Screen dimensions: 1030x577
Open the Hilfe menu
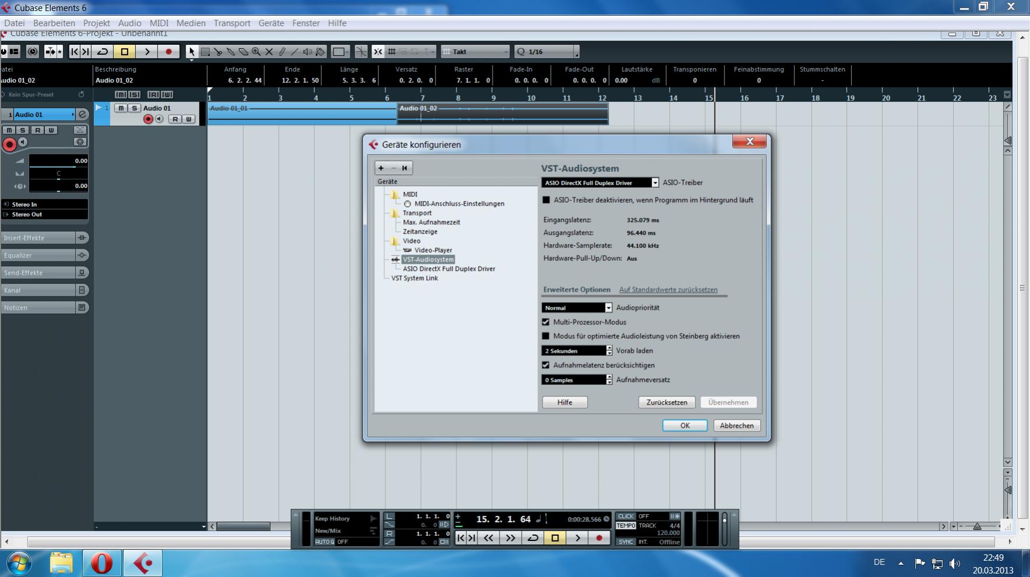point(337,23)
